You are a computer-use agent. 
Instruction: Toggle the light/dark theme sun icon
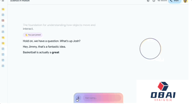[x=148, y=1]
